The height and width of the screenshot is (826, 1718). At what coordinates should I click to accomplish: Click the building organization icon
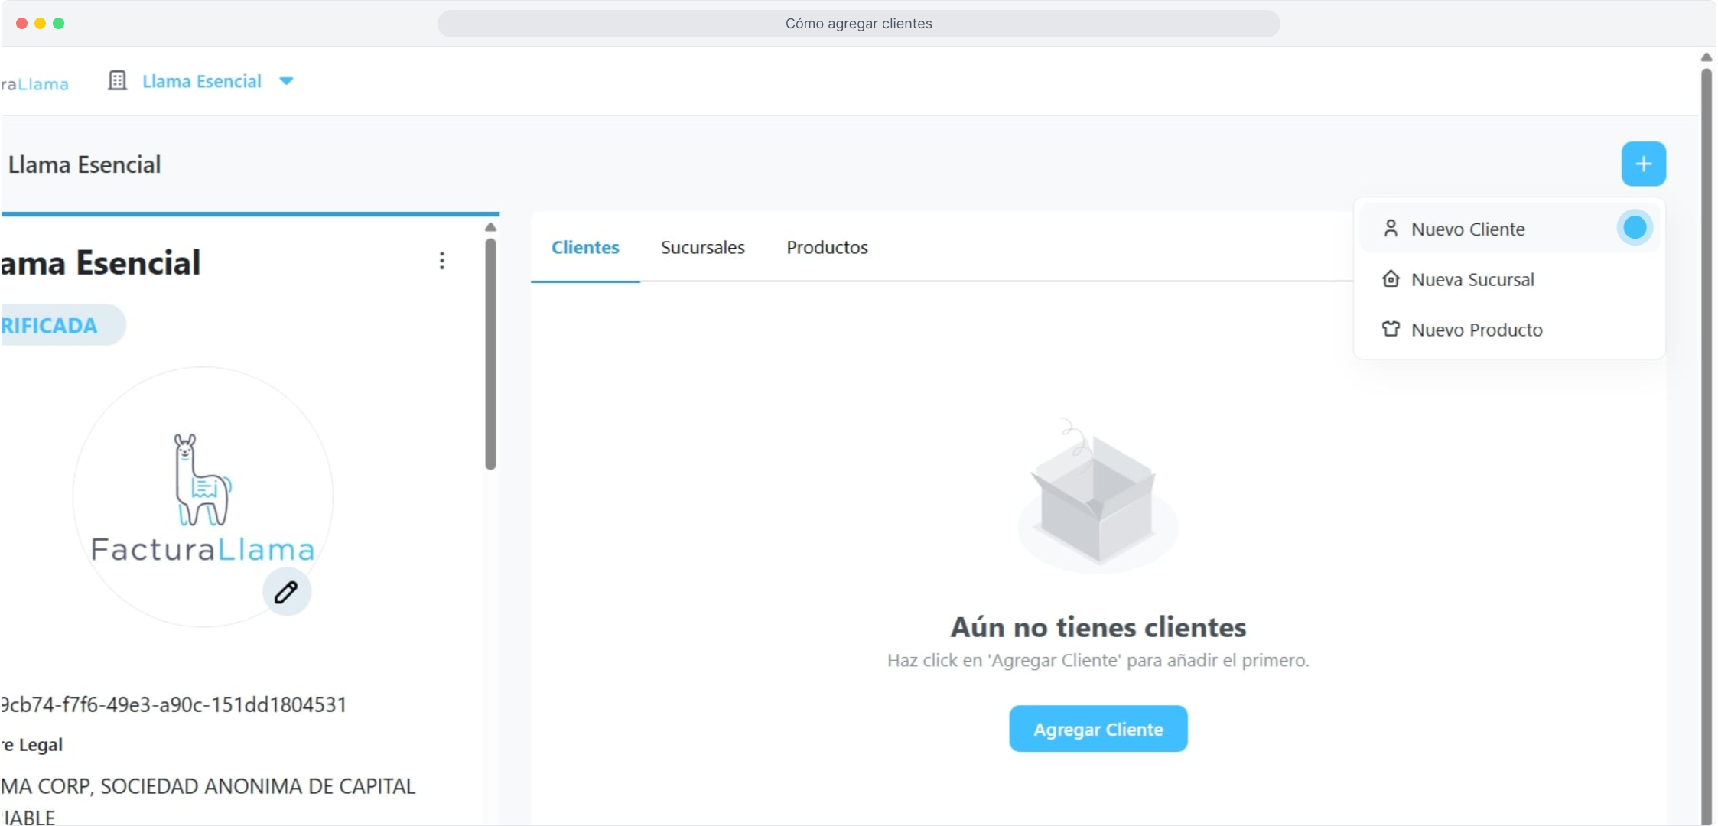[117, 80]
